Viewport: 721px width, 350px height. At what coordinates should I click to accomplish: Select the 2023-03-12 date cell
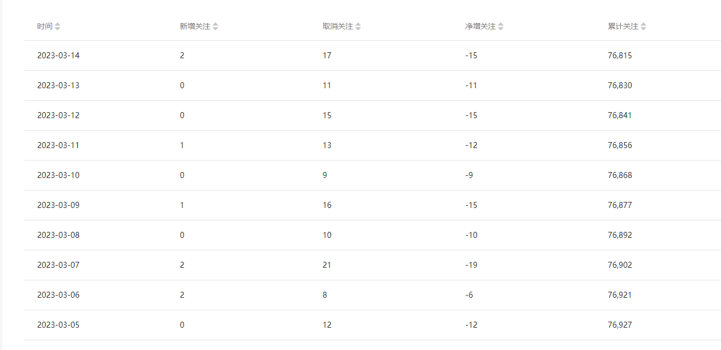coord(58,115)
